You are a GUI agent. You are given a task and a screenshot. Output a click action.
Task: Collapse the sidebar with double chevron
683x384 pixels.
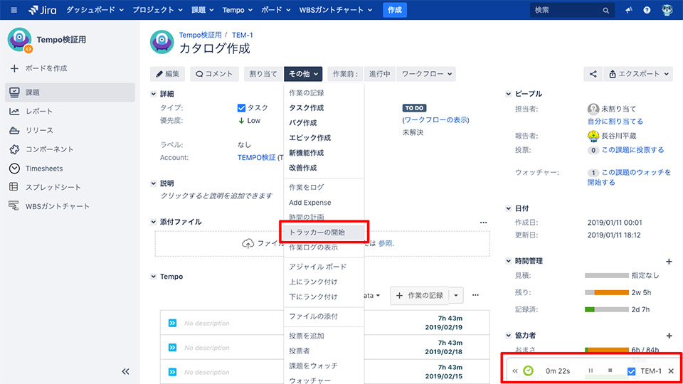125,371
